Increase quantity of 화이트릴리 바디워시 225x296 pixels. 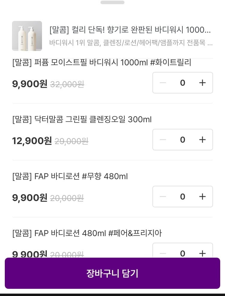[202, 83]
